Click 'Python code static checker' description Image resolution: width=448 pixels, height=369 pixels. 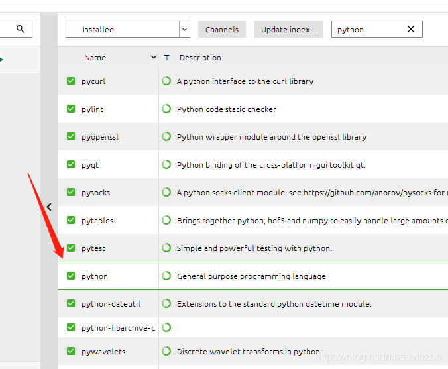[227, 109]
